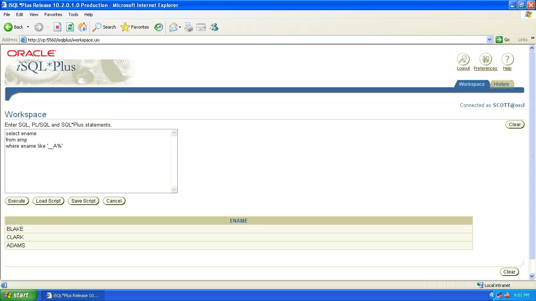Open the Search pane
This screenshot has width=536, height=301.
104,27
